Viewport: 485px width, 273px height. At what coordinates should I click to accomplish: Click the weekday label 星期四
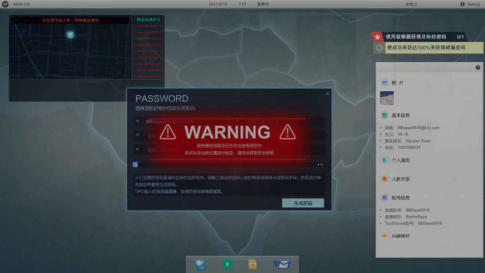tap(263, 4)
